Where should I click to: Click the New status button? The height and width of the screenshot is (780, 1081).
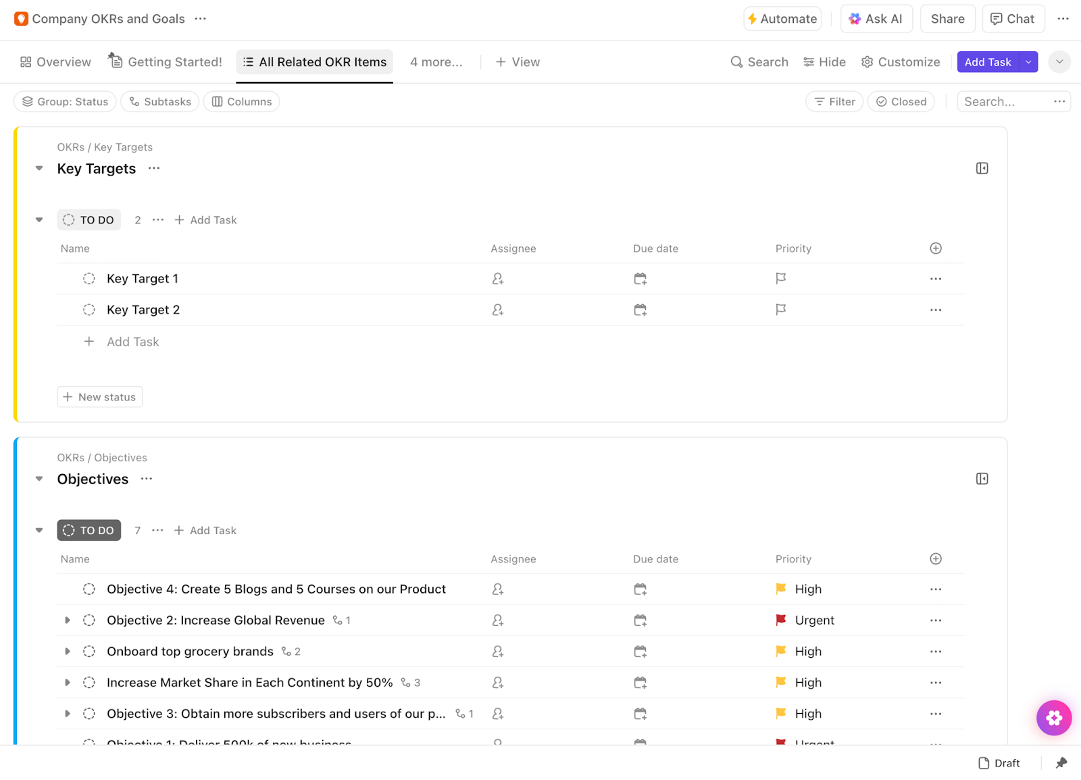(x=100, y=397)
